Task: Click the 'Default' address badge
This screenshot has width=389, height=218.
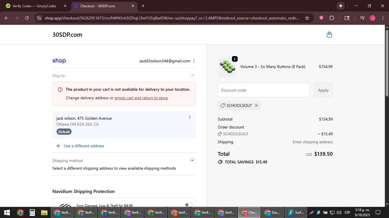Action: [64, 132]
